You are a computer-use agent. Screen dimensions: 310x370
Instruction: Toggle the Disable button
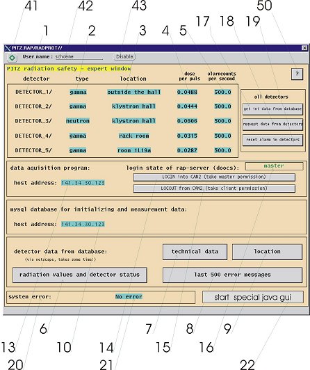(124, 56)
